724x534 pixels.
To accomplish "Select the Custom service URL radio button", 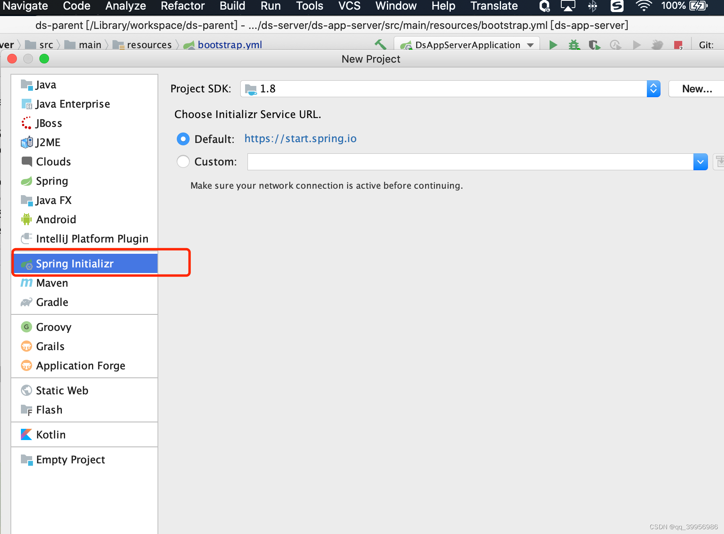I will coord(183,161).
